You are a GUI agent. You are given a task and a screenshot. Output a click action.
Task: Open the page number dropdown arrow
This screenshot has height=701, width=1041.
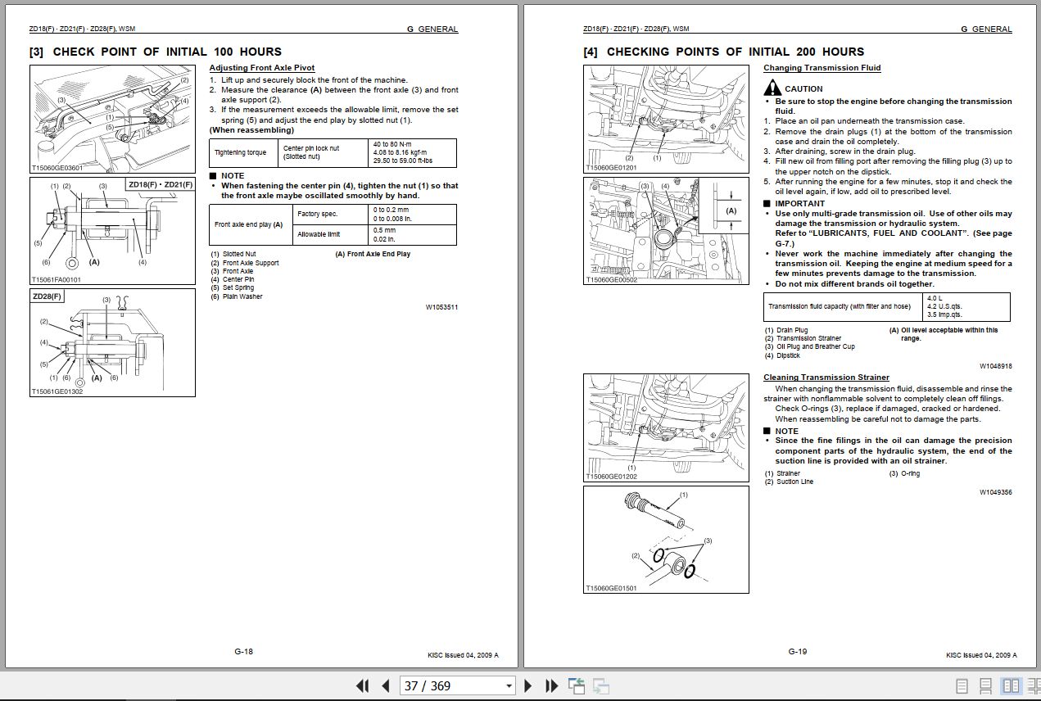509,686
